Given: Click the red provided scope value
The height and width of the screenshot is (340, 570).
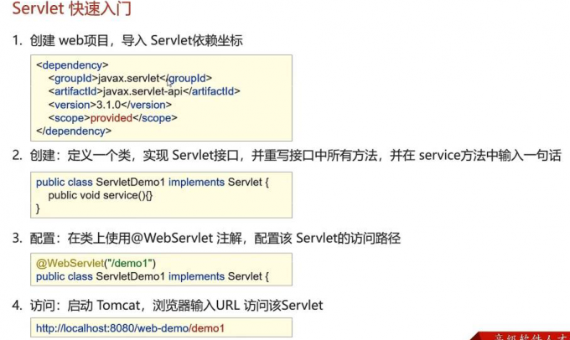Looking at the screenshot, I should 111,118.
